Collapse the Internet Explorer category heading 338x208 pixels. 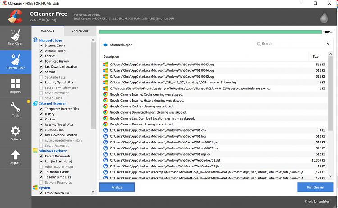tap(52, 103)
